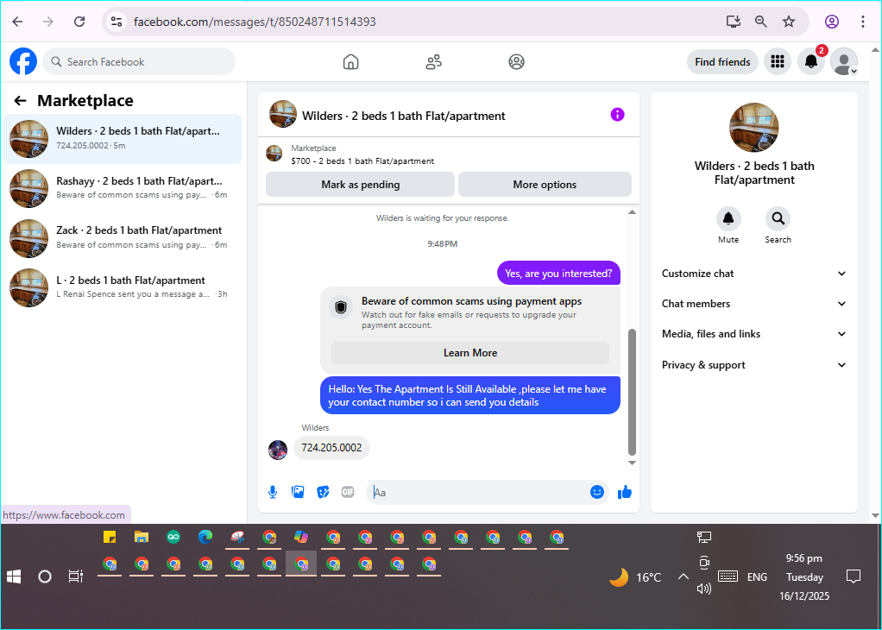
Task: Go to Facebook Home icon
Action: pos(350,62)
